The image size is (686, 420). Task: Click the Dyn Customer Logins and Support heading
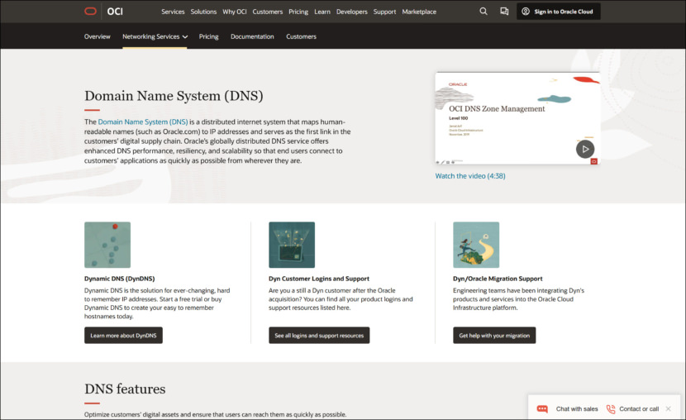319,279
